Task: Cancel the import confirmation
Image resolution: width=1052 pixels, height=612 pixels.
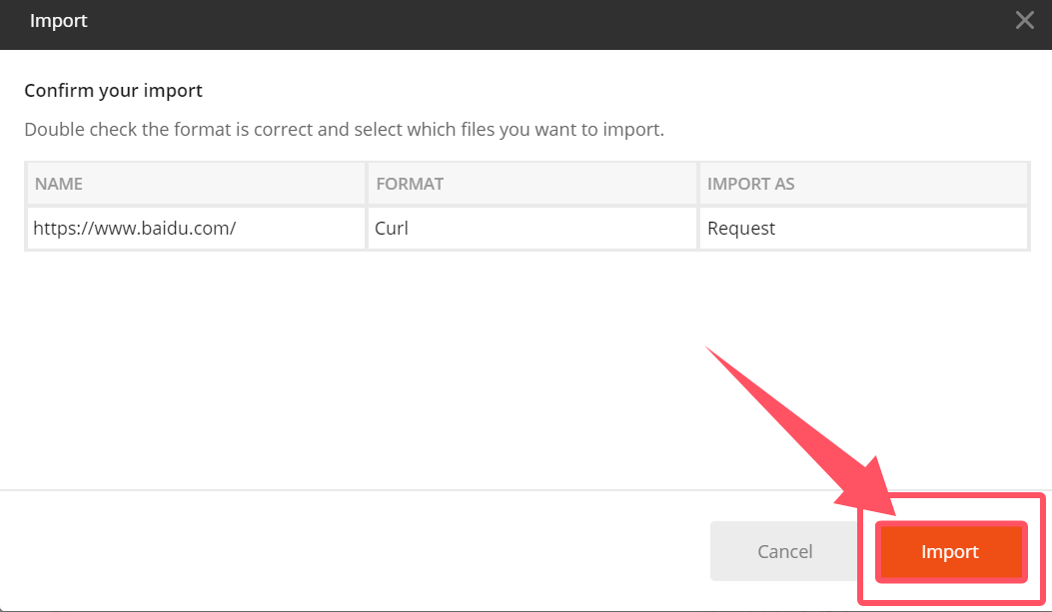Action: [x=784, y=551]
